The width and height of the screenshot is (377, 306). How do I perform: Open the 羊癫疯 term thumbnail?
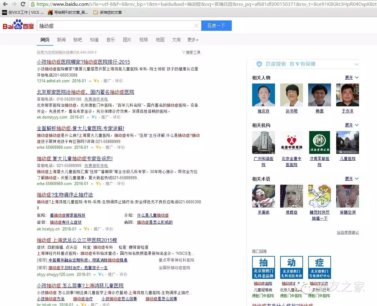[x=263, y=196]
